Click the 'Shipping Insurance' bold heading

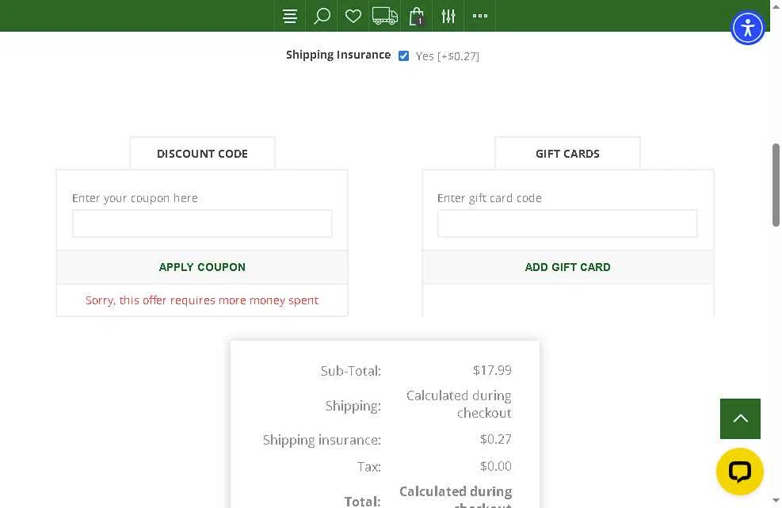click(x=338, y=55)
